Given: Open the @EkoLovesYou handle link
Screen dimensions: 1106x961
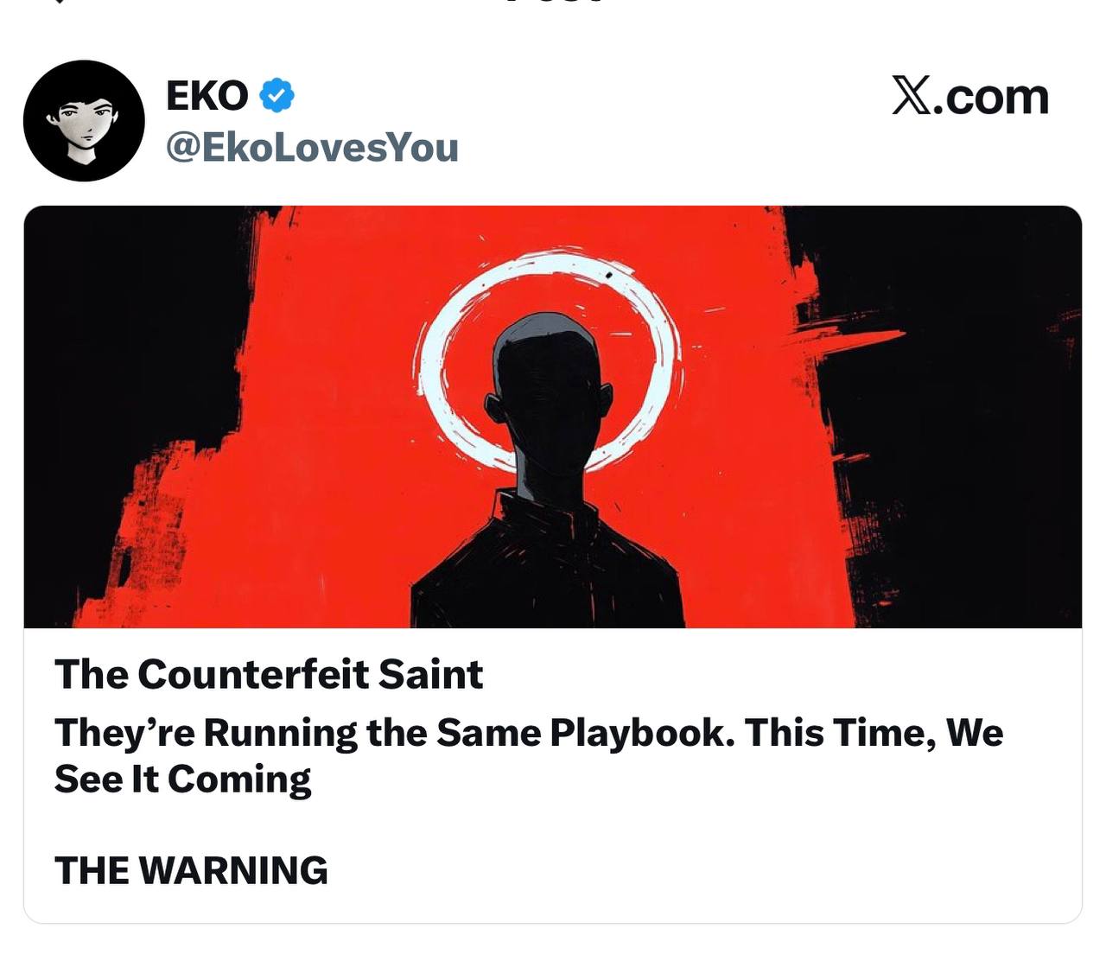Looking at the screenshot, I should click(312, 147).
